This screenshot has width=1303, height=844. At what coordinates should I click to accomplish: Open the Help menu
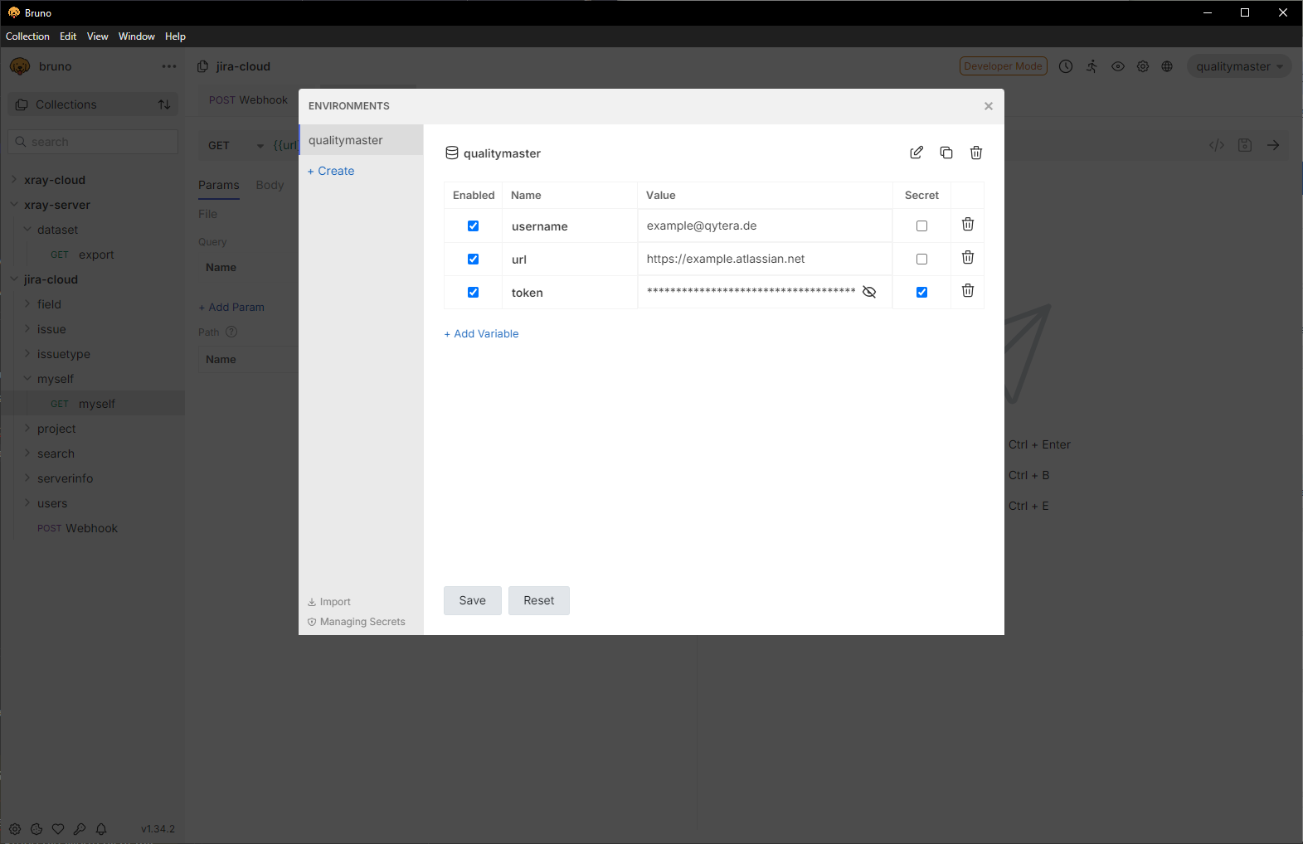coord(175,36)
